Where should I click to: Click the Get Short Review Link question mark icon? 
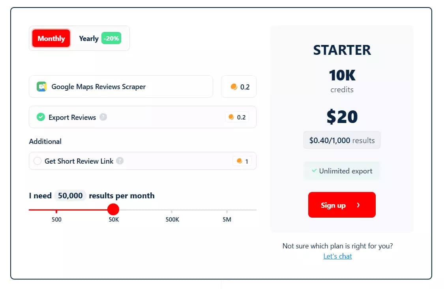120,161
